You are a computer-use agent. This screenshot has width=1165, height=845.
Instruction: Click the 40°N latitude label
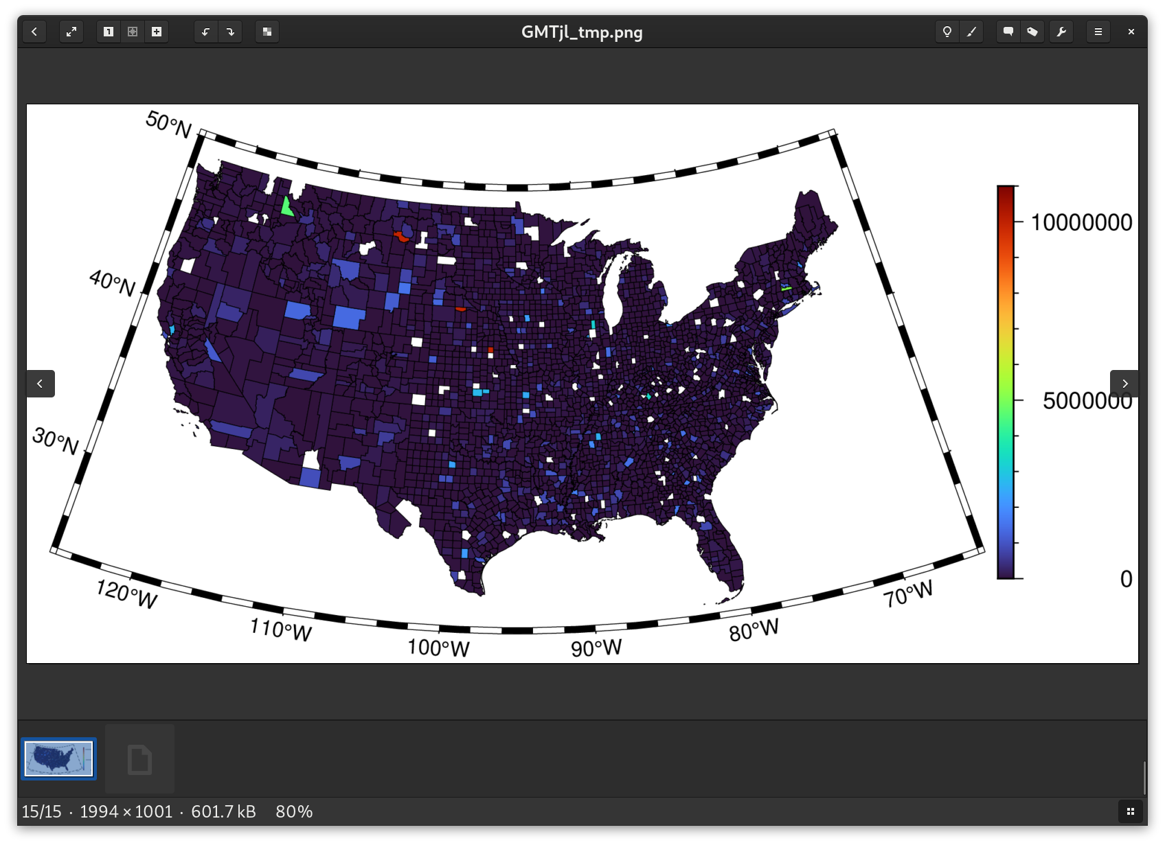(113, 283)
